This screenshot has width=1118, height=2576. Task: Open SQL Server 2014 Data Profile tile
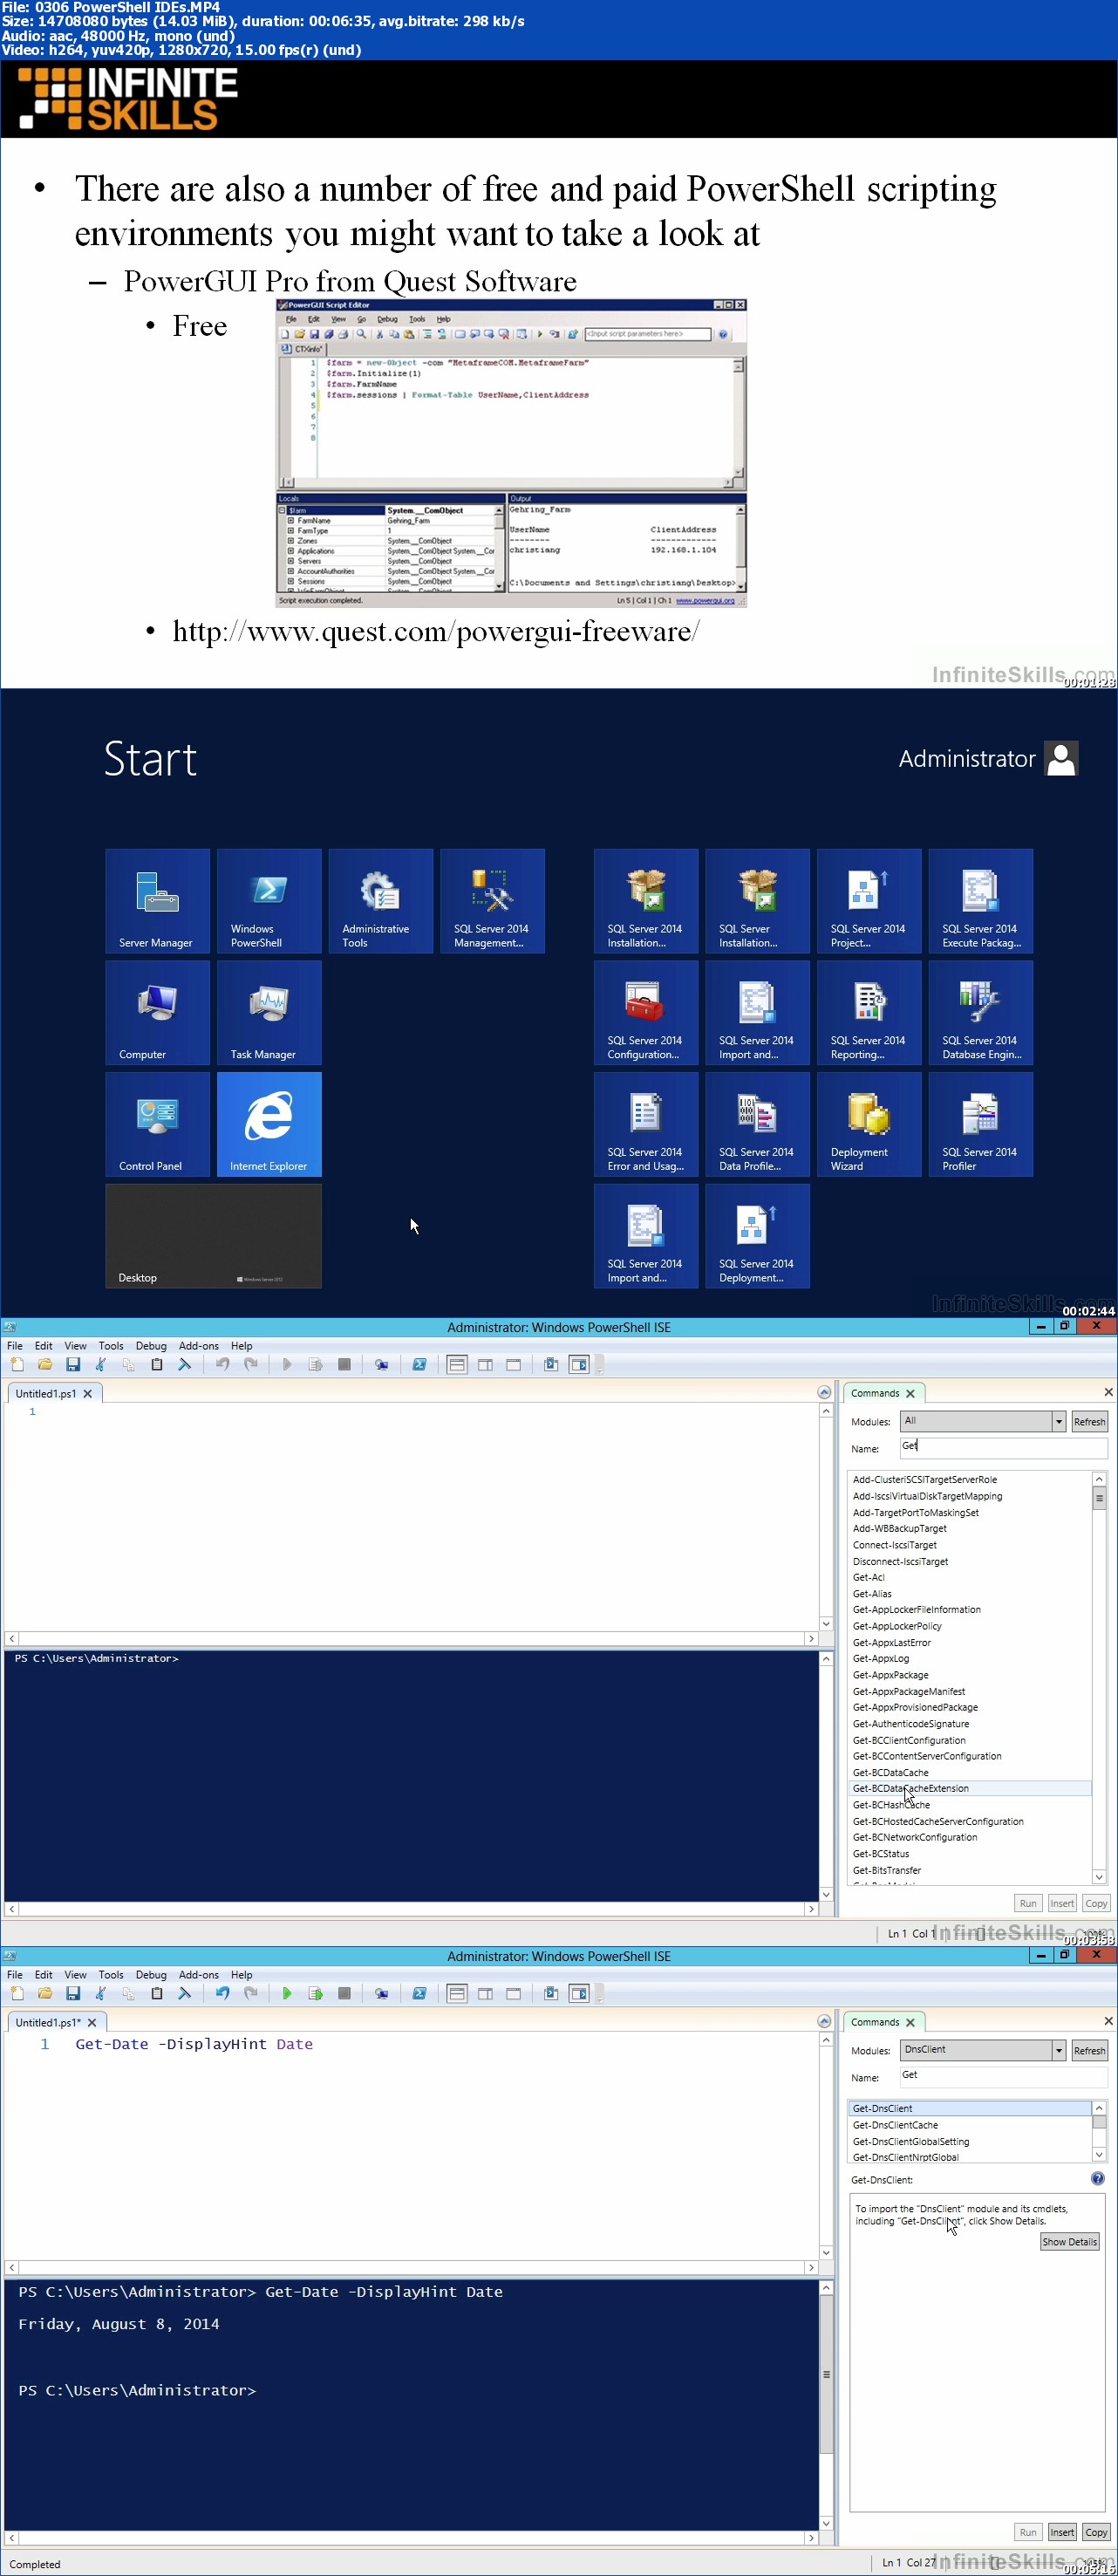pyautogui.click(x=757, y=1124)
